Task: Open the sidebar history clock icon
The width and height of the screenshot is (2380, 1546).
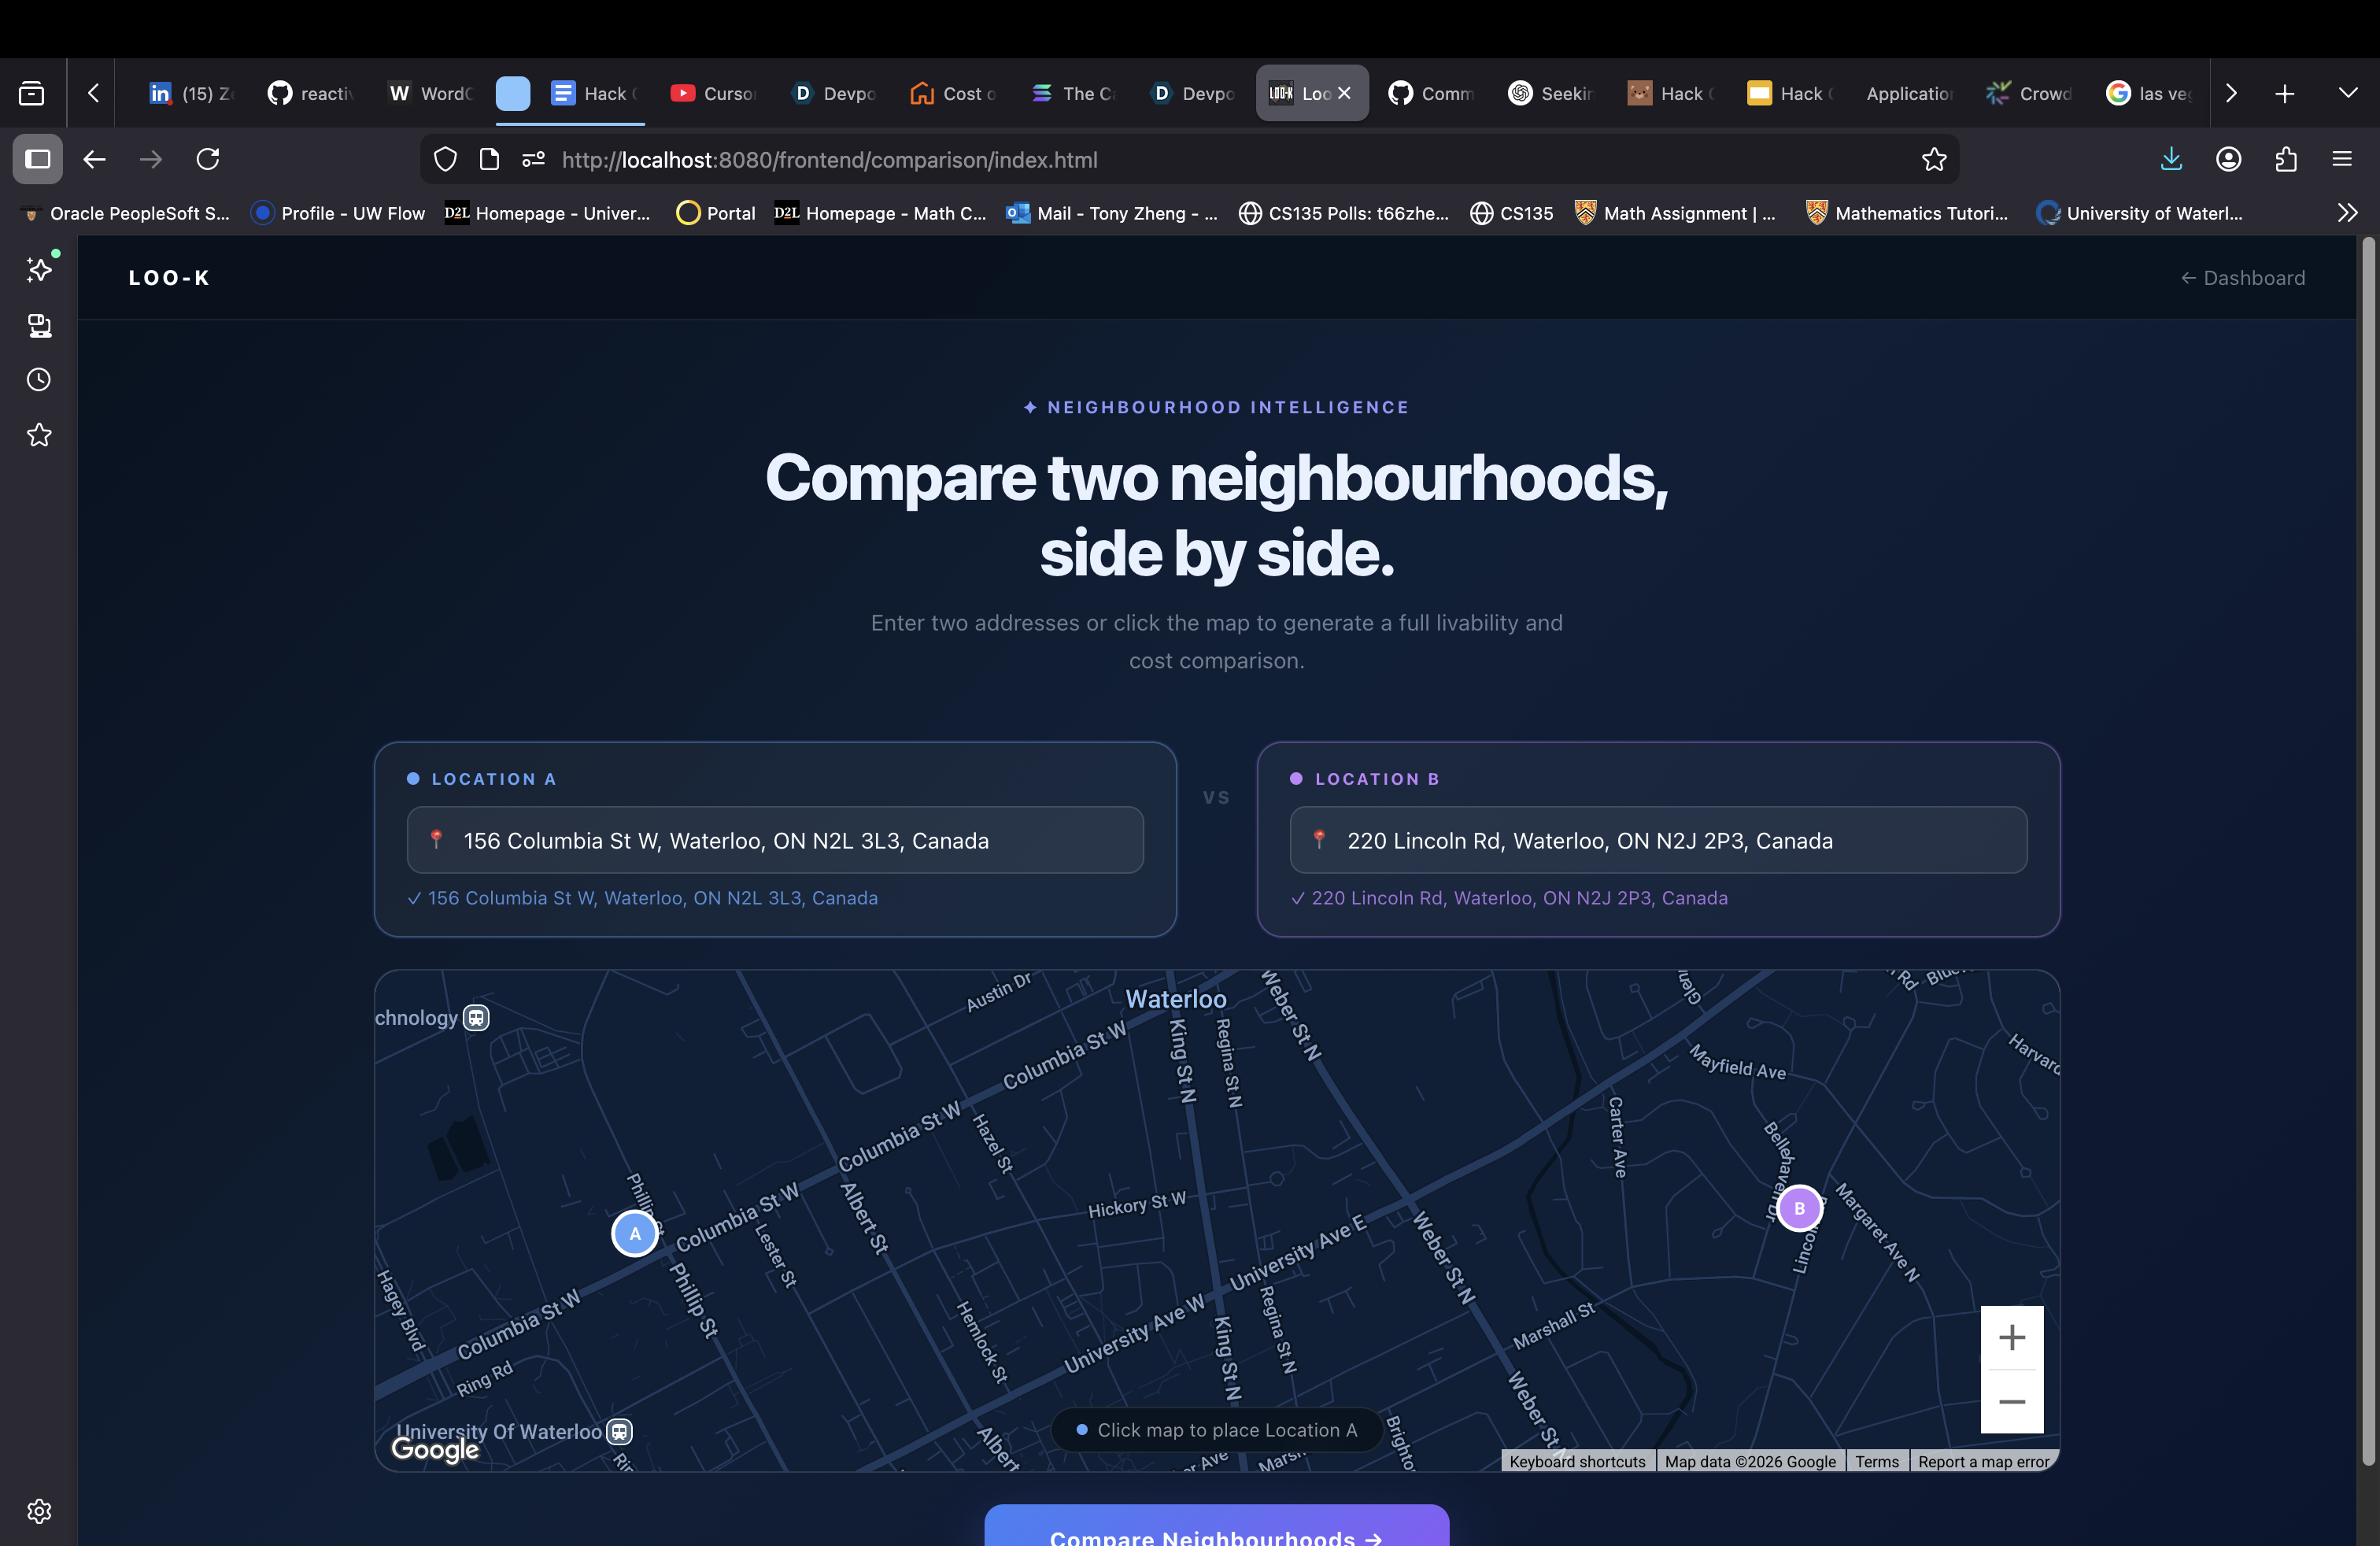Action: pyautogui.click(x=39, y=380)
